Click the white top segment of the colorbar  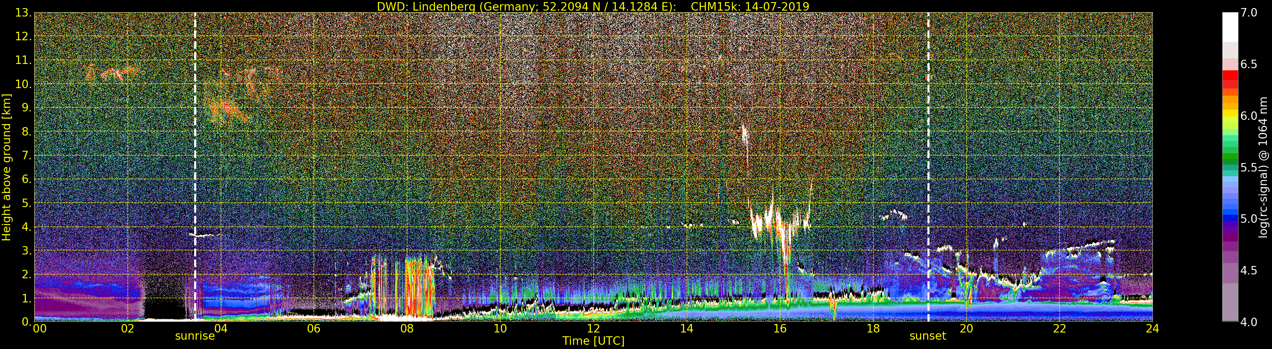point(1230,27)
